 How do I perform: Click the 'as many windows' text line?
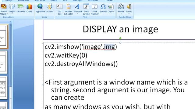(x=108, y=106)
